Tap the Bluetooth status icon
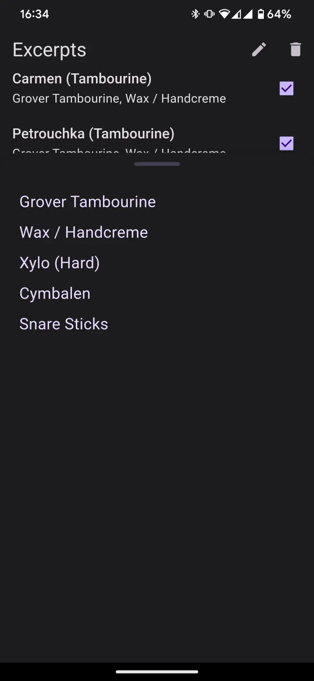The image size is (314, 681). point(195,14)
